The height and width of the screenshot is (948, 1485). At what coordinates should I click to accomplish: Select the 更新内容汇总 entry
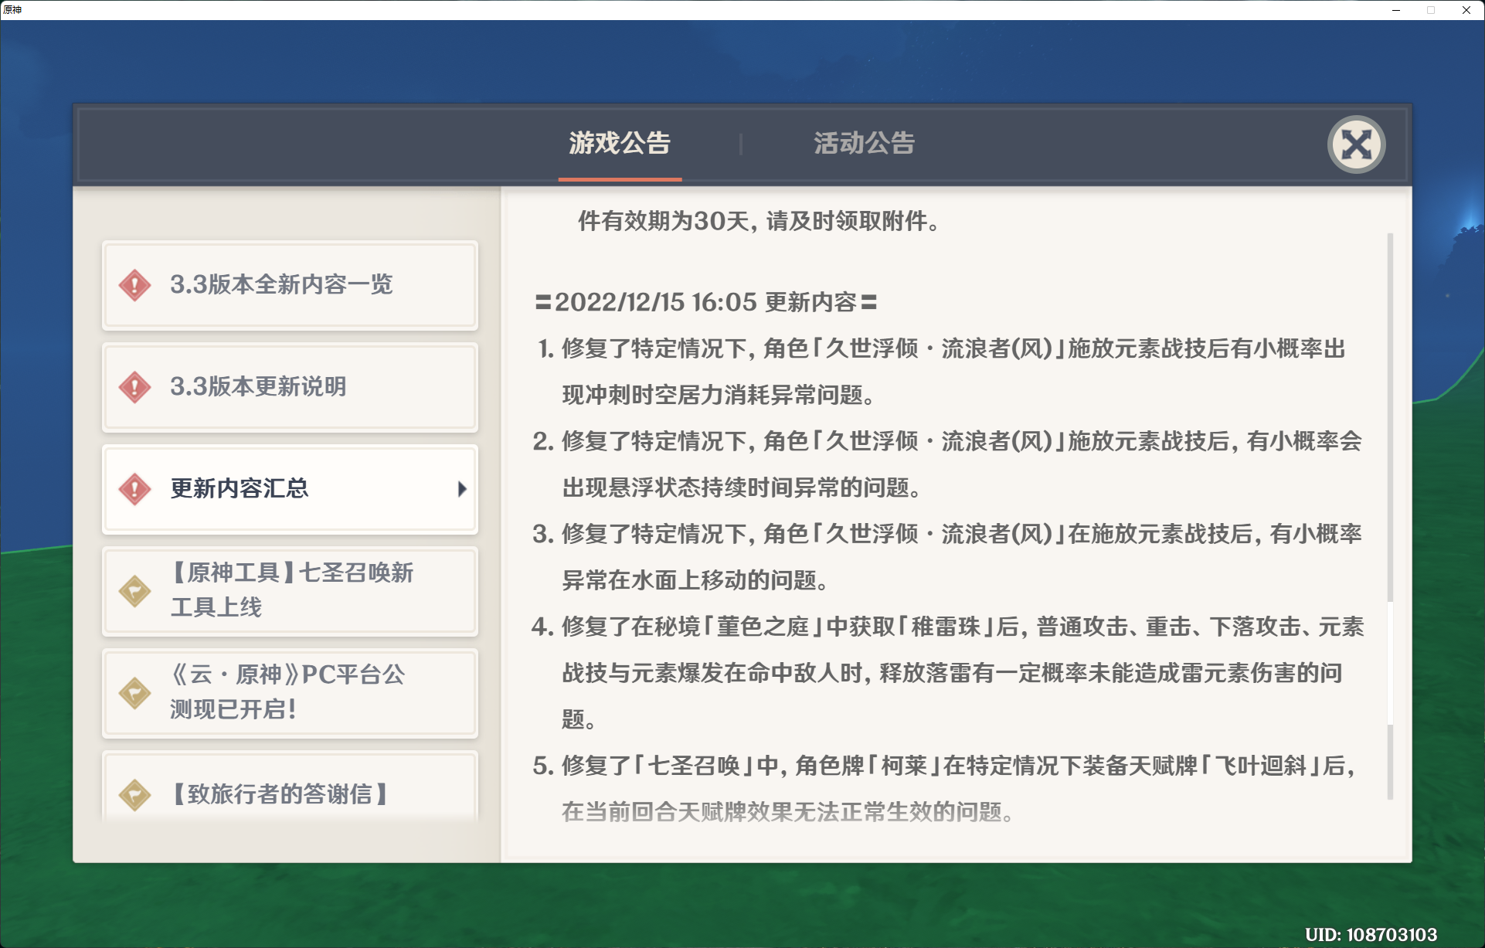[x=291, y=489]
